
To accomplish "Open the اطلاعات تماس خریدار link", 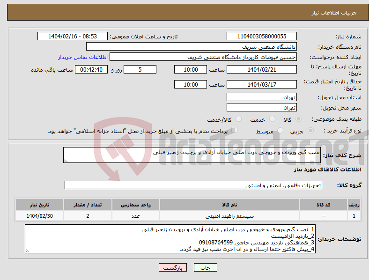I will [x=83, y=57].
